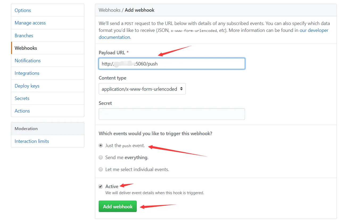
Task: Select 'Let me select individual events' option
Action: pos(101,169)
